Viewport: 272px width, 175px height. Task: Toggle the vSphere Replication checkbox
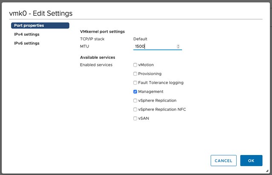tap(135, 101)
